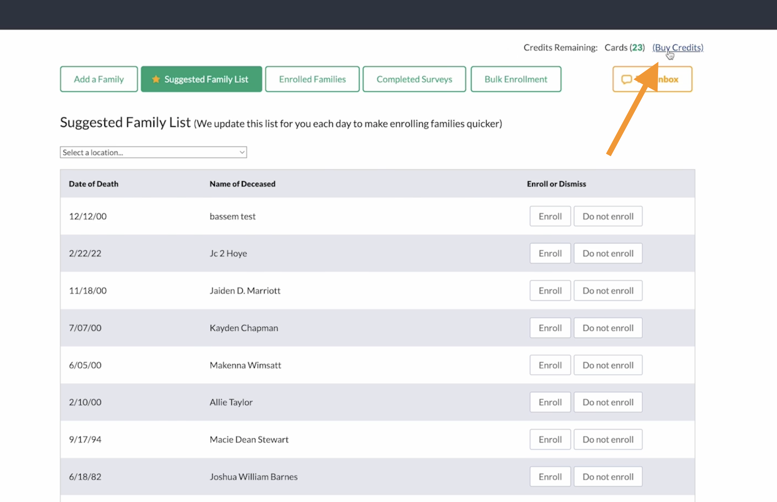
Task: Enroll bassem test
Action: (550, 216)
